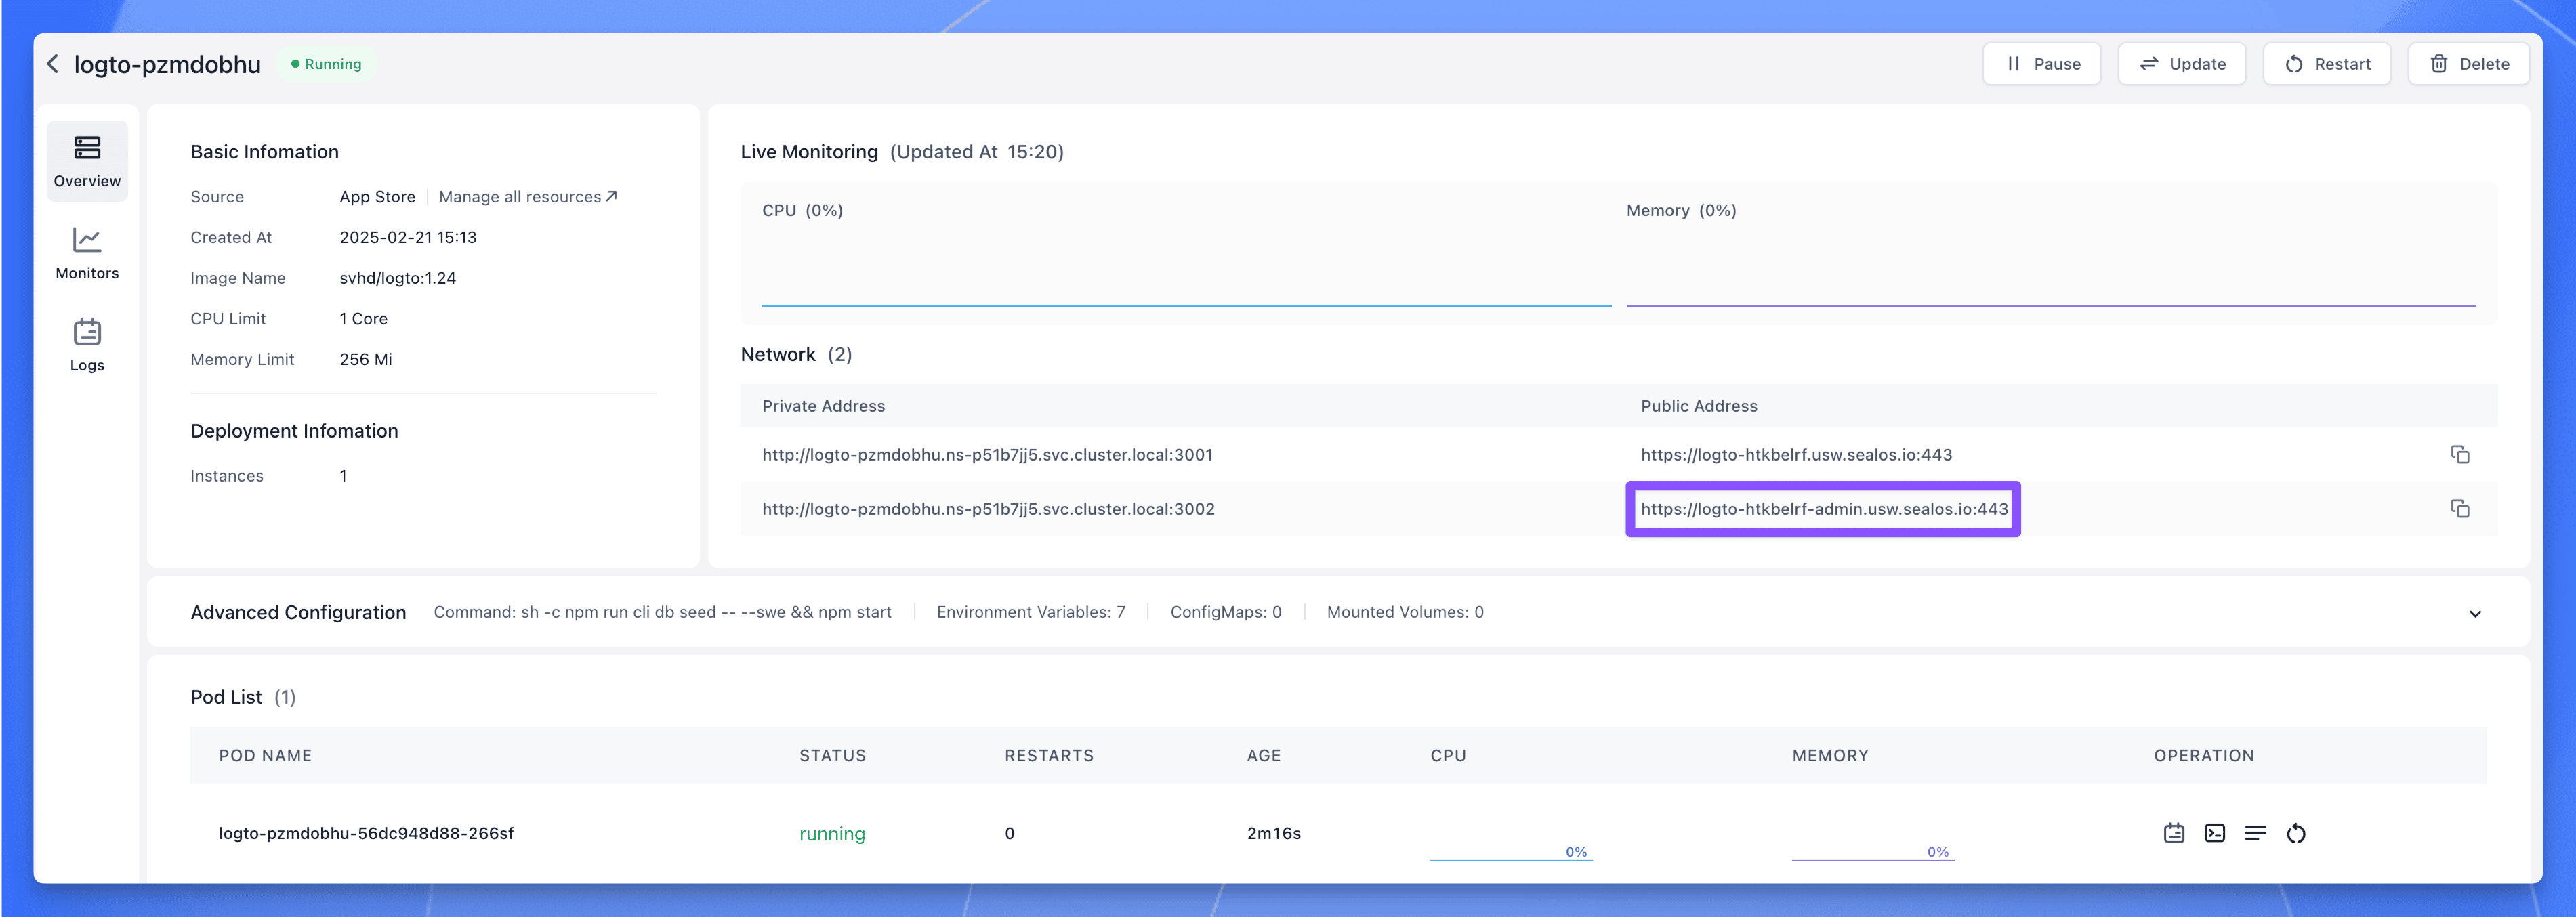2576x917 pixels.
Task: View logs of pod logto-pzmdobhu-56dc948d88-266sf
Action: [2256, 833]
